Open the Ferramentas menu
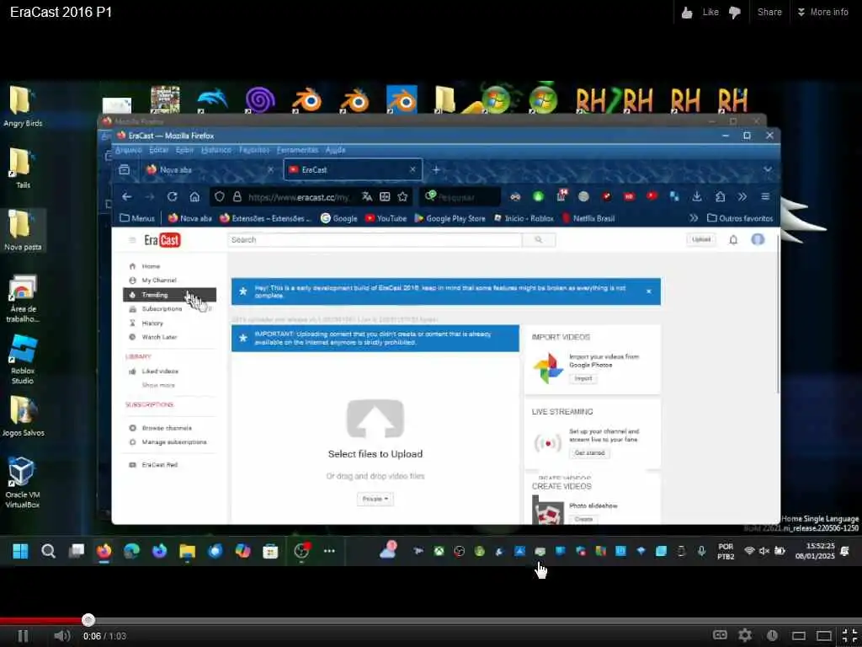 pyautogui.click(x=297, y=150)
